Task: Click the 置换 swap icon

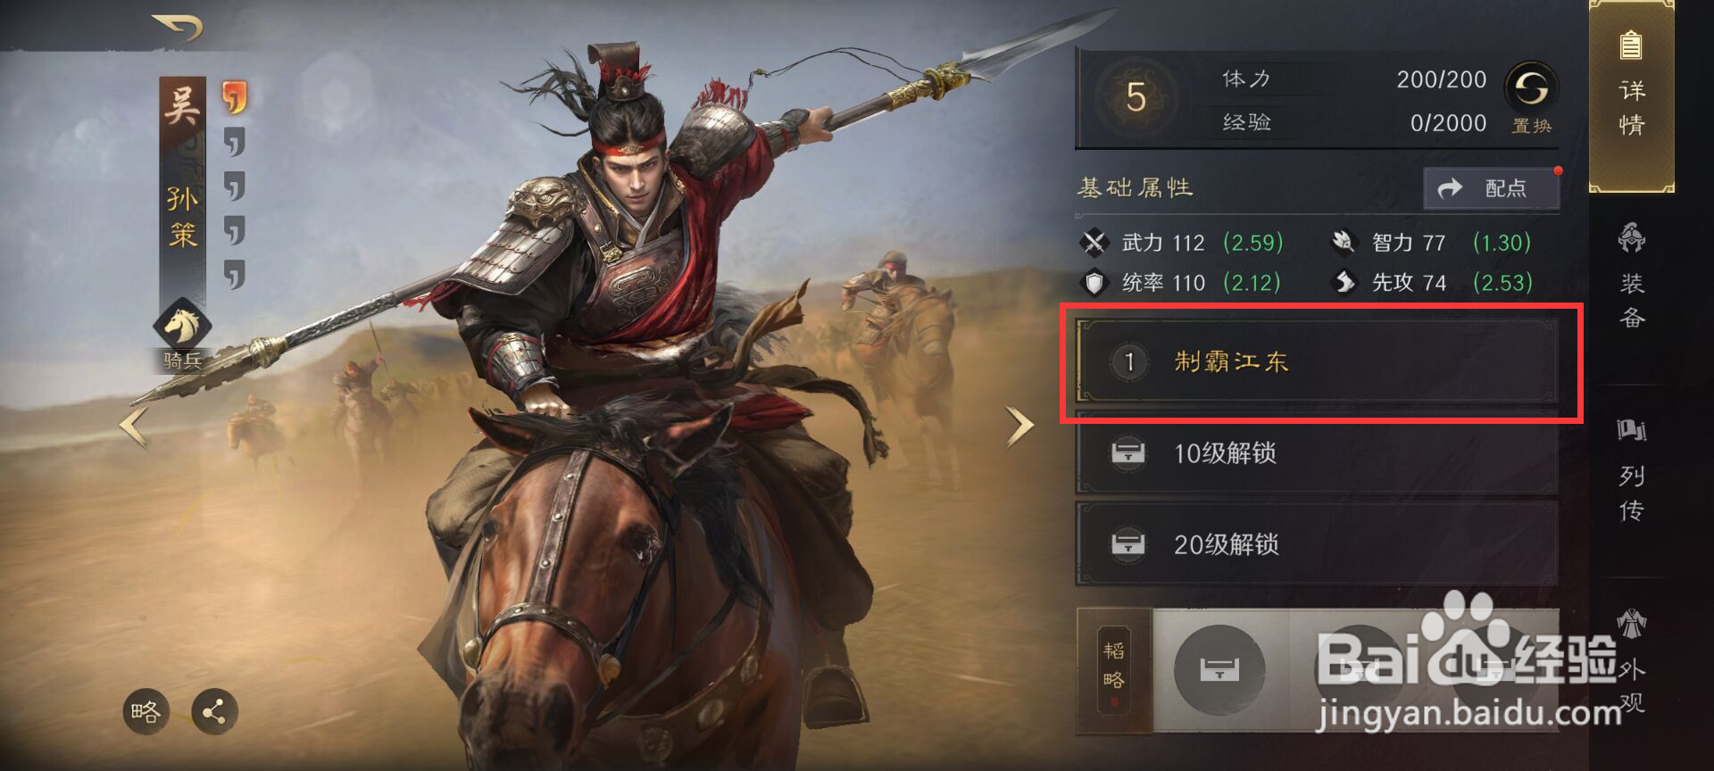Action: (x=1532, y=98)
